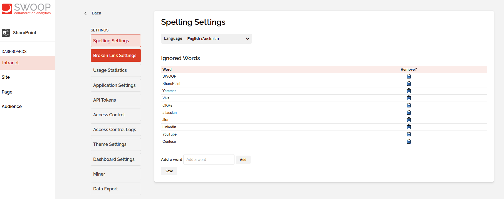Open the Miner settings
Screen dimensions: 504x199
coord(116,174)
